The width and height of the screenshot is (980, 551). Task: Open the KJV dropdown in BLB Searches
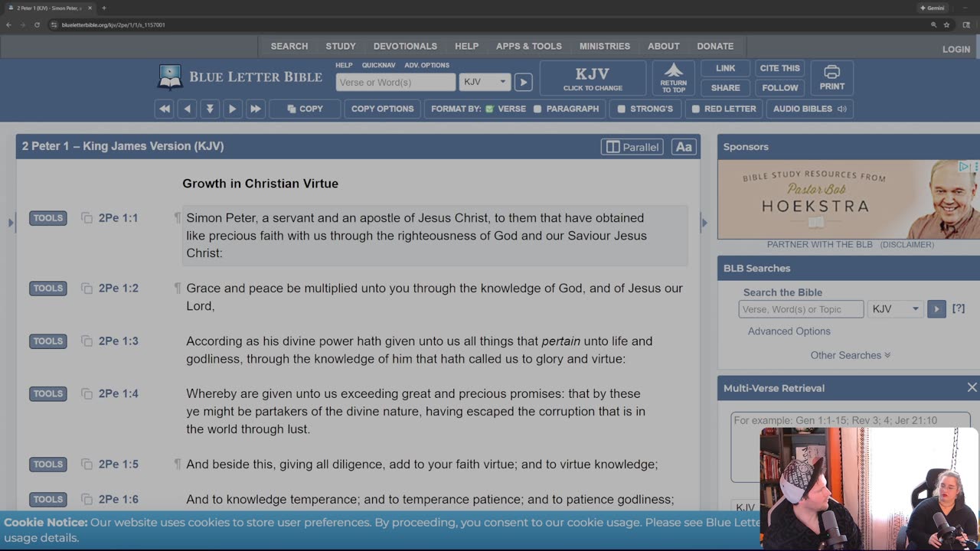coord(896,309)
